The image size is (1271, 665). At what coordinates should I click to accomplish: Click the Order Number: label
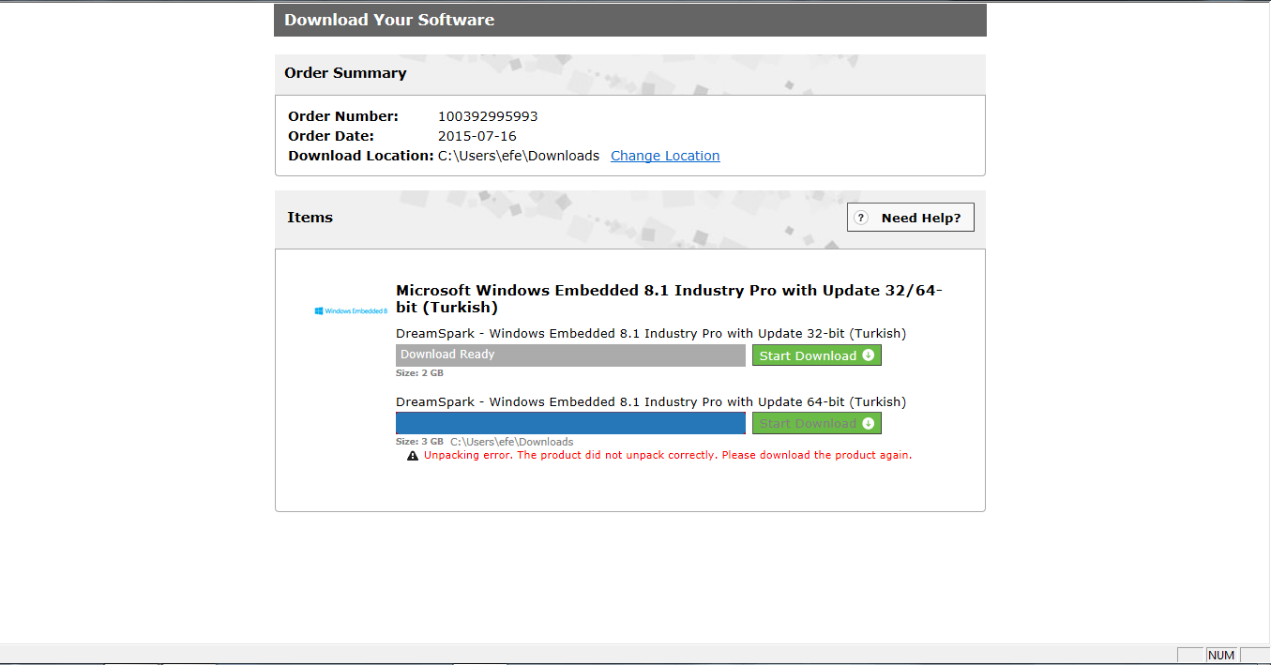[x=343, y=116]
